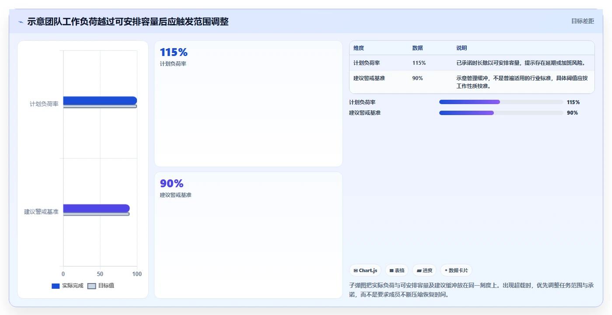612x315 pixels.
Task: Select the 子弹图 description paragraph
Action: point(472,290)
